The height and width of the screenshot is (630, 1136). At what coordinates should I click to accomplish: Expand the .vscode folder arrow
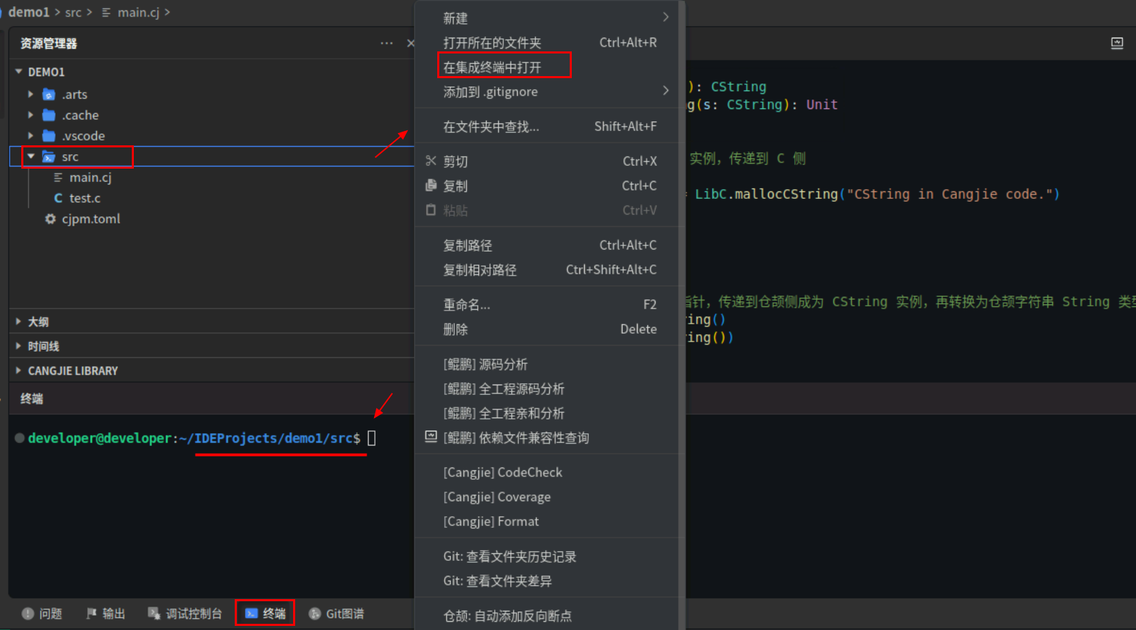point(30,136)
